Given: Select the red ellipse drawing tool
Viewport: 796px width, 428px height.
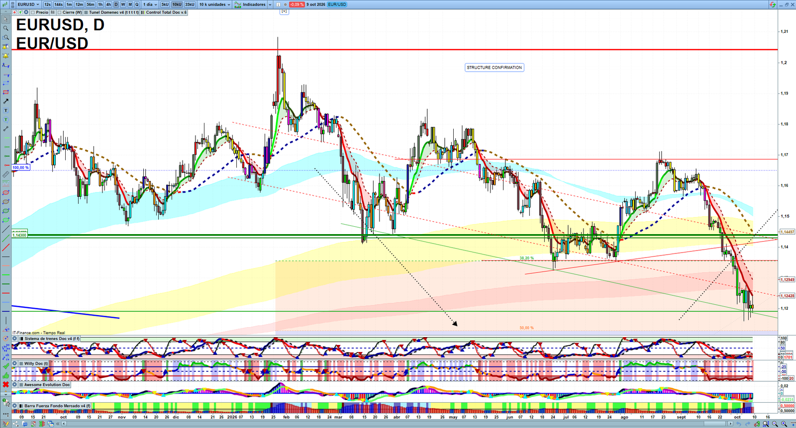Looking at the screenshot, I should click(x=6, y=192).
